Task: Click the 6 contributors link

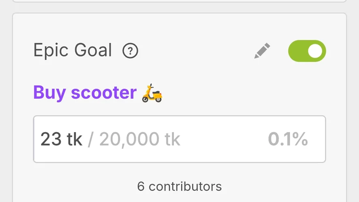Action: click(179, 186)
